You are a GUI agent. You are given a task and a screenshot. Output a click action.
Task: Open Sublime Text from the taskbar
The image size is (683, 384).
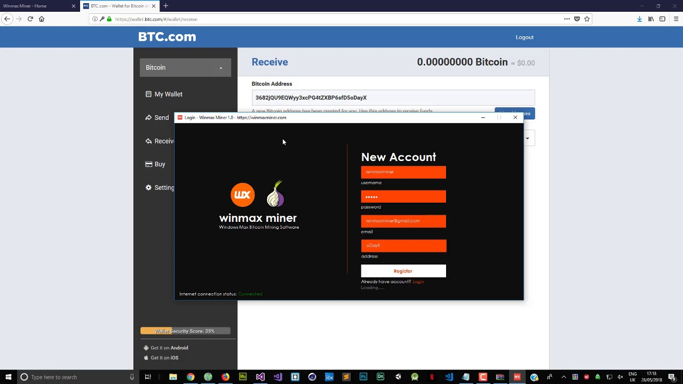point(346,377)
